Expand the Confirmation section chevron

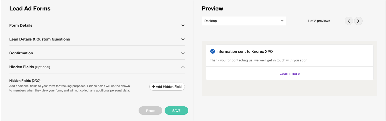183,53
